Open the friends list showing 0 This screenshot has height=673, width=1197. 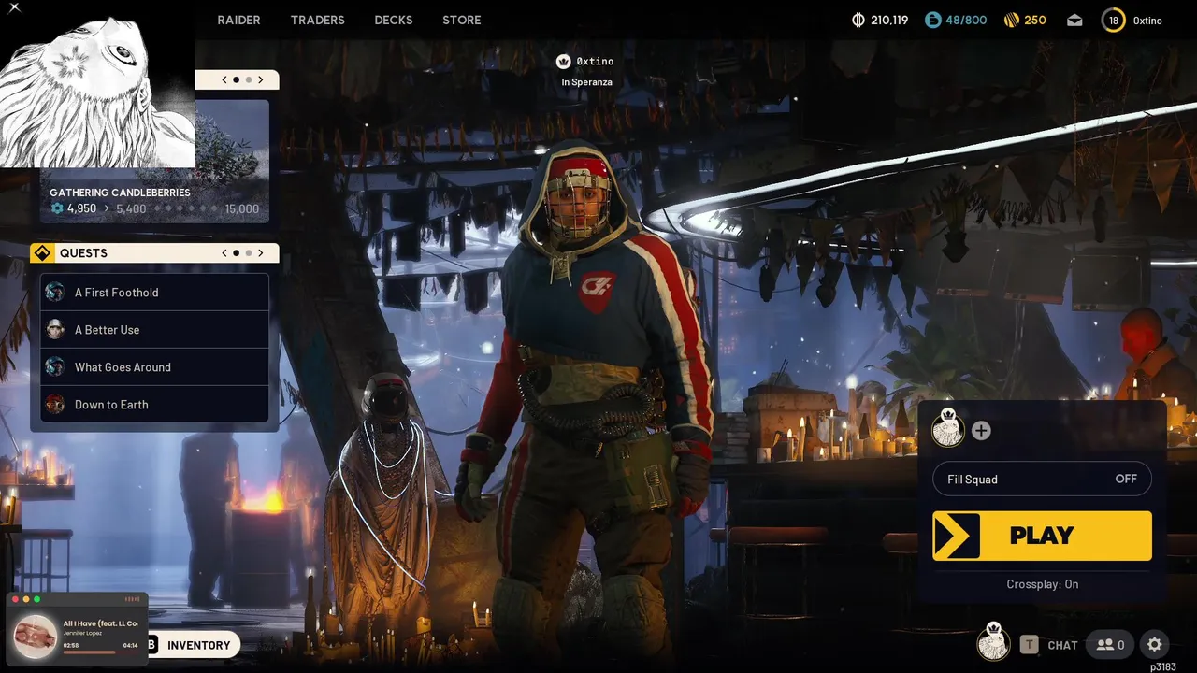tap(1110, 645)
